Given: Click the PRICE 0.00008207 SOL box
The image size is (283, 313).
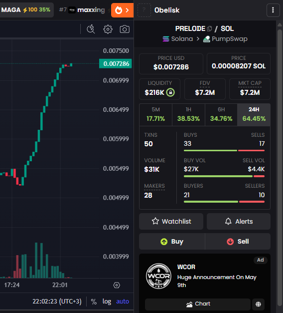Looking at the screenshot, I should [x=239, y=64].
